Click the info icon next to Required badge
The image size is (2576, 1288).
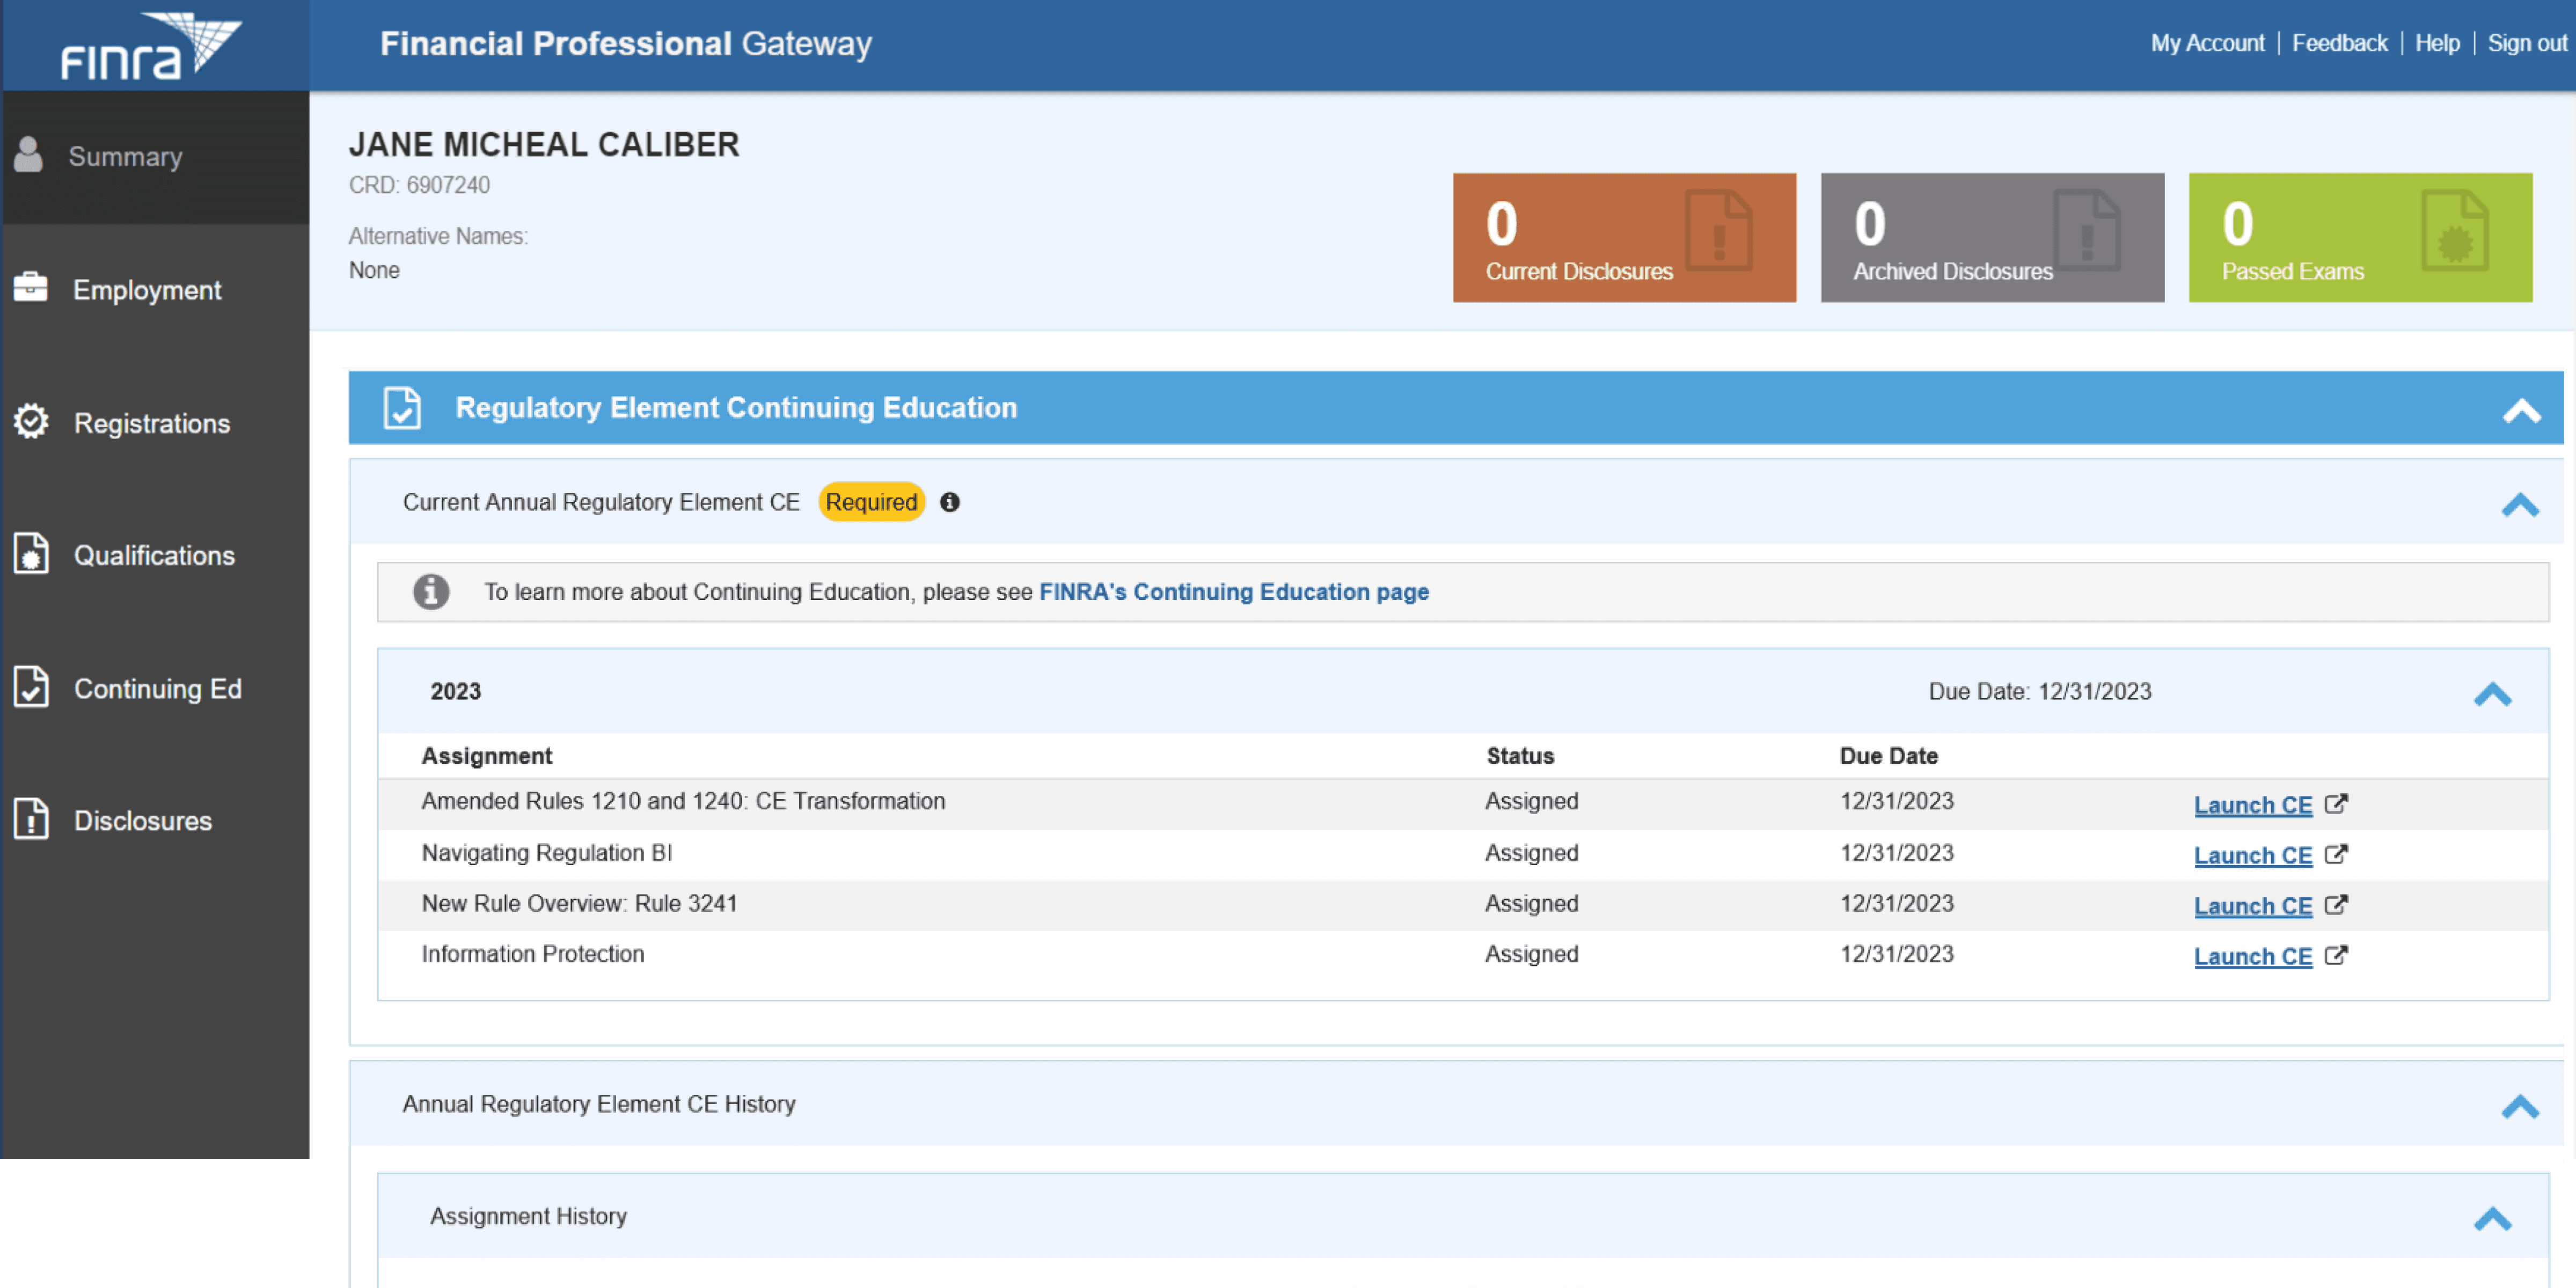pos(950,502)
